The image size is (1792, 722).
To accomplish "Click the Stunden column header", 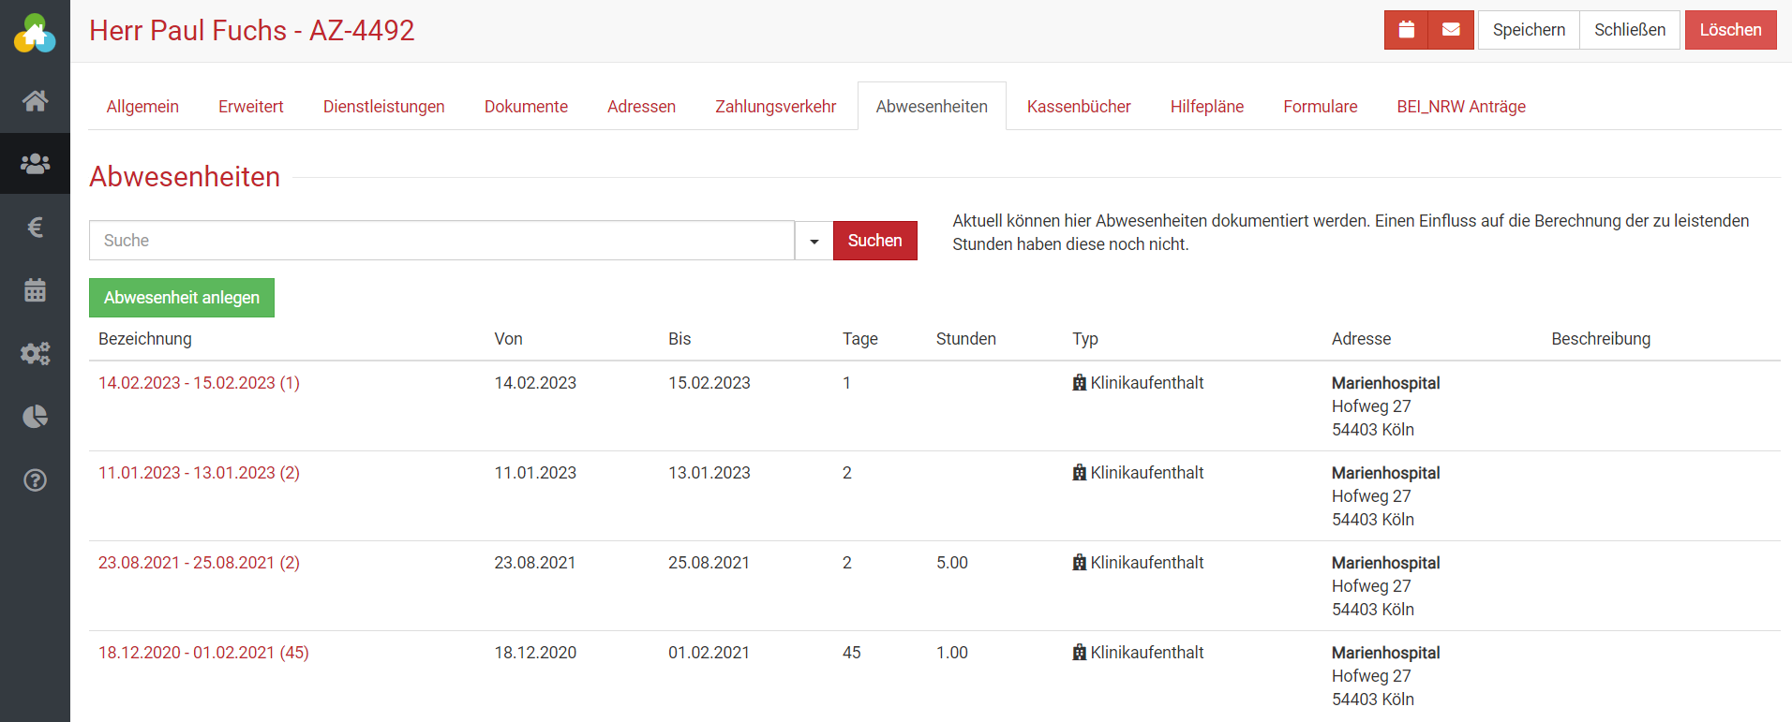I will click(966, 339).
